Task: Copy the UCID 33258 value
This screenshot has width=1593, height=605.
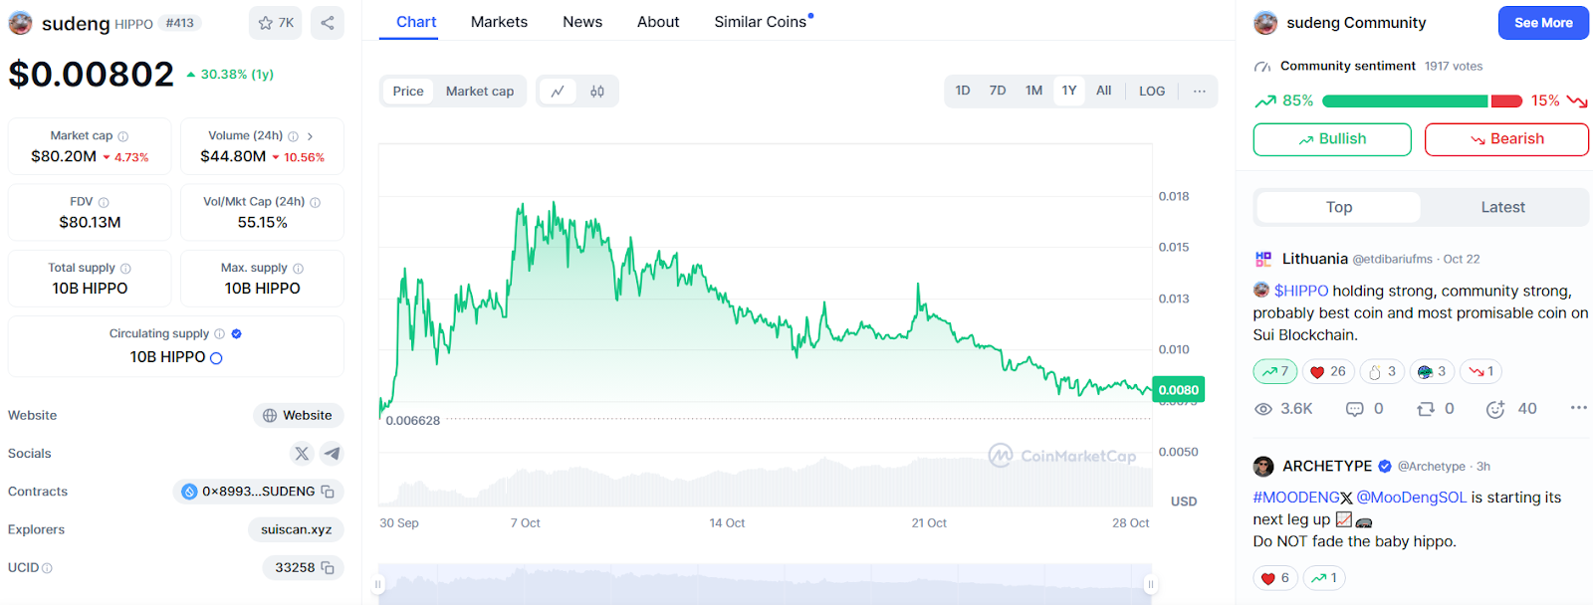Action: 328,568
